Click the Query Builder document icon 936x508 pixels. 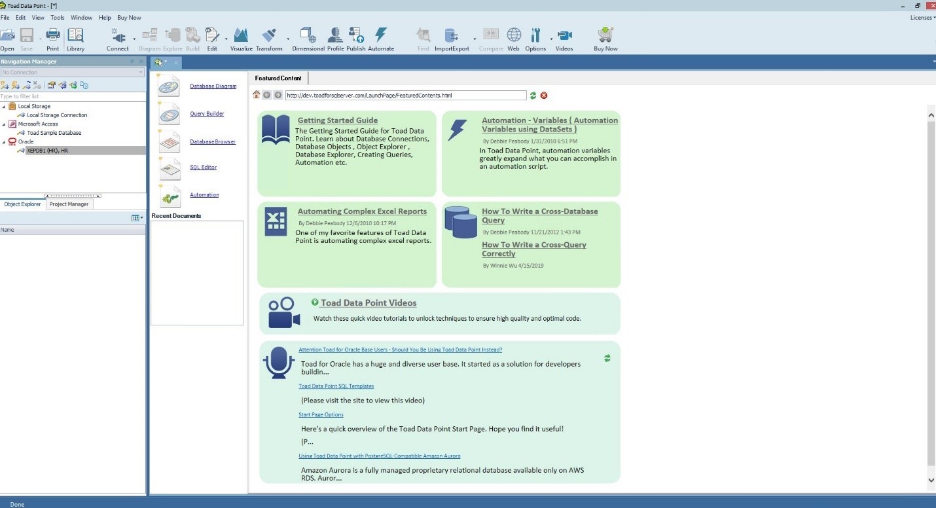169,114
